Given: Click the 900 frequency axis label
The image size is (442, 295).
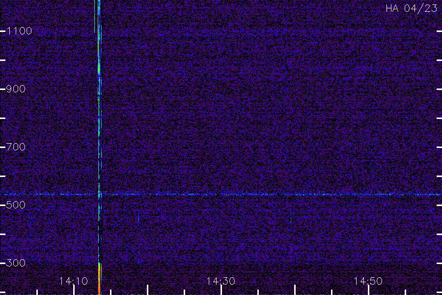Looking at the screenshot, I should pos(16,89).
